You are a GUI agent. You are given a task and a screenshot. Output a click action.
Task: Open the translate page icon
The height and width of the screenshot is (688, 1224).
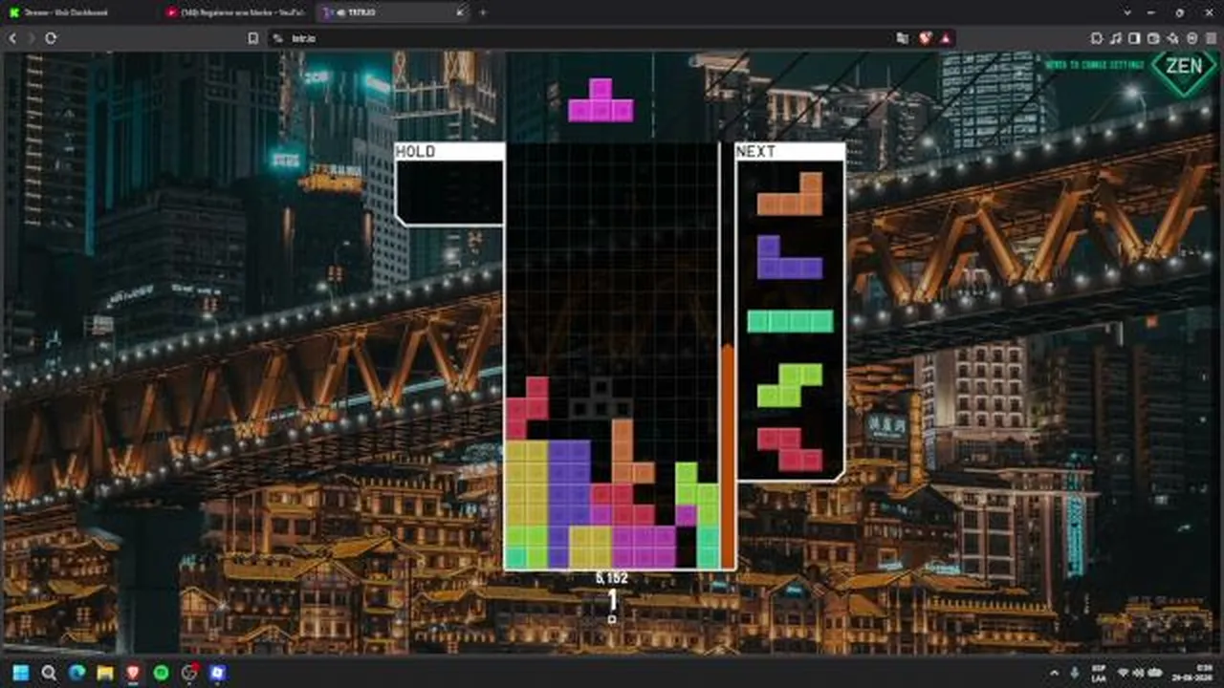pos(903,38)
